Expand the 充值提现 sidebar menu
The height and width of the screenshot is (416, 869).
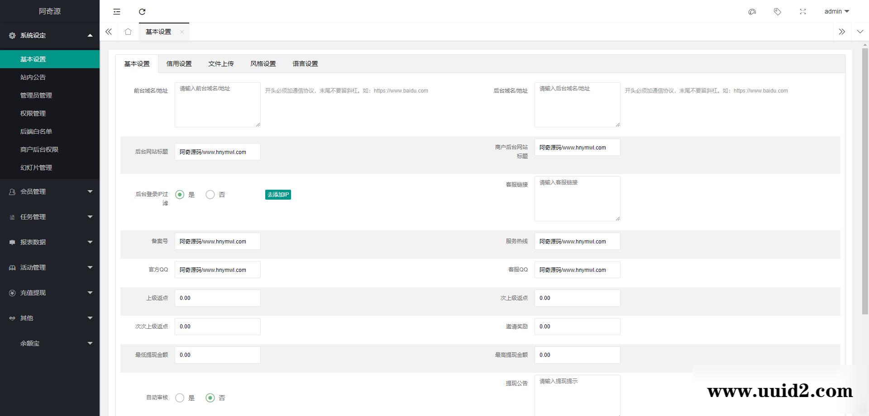(50, 293)
